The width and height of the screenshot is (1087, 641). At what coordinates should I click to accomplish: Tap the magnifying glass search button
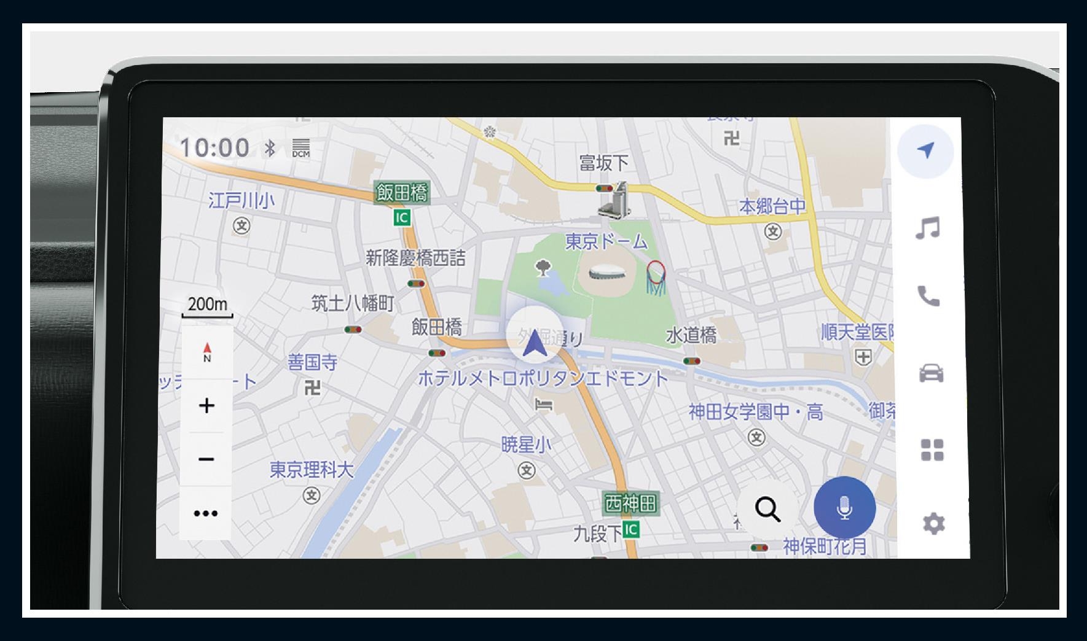click(767, 509)
